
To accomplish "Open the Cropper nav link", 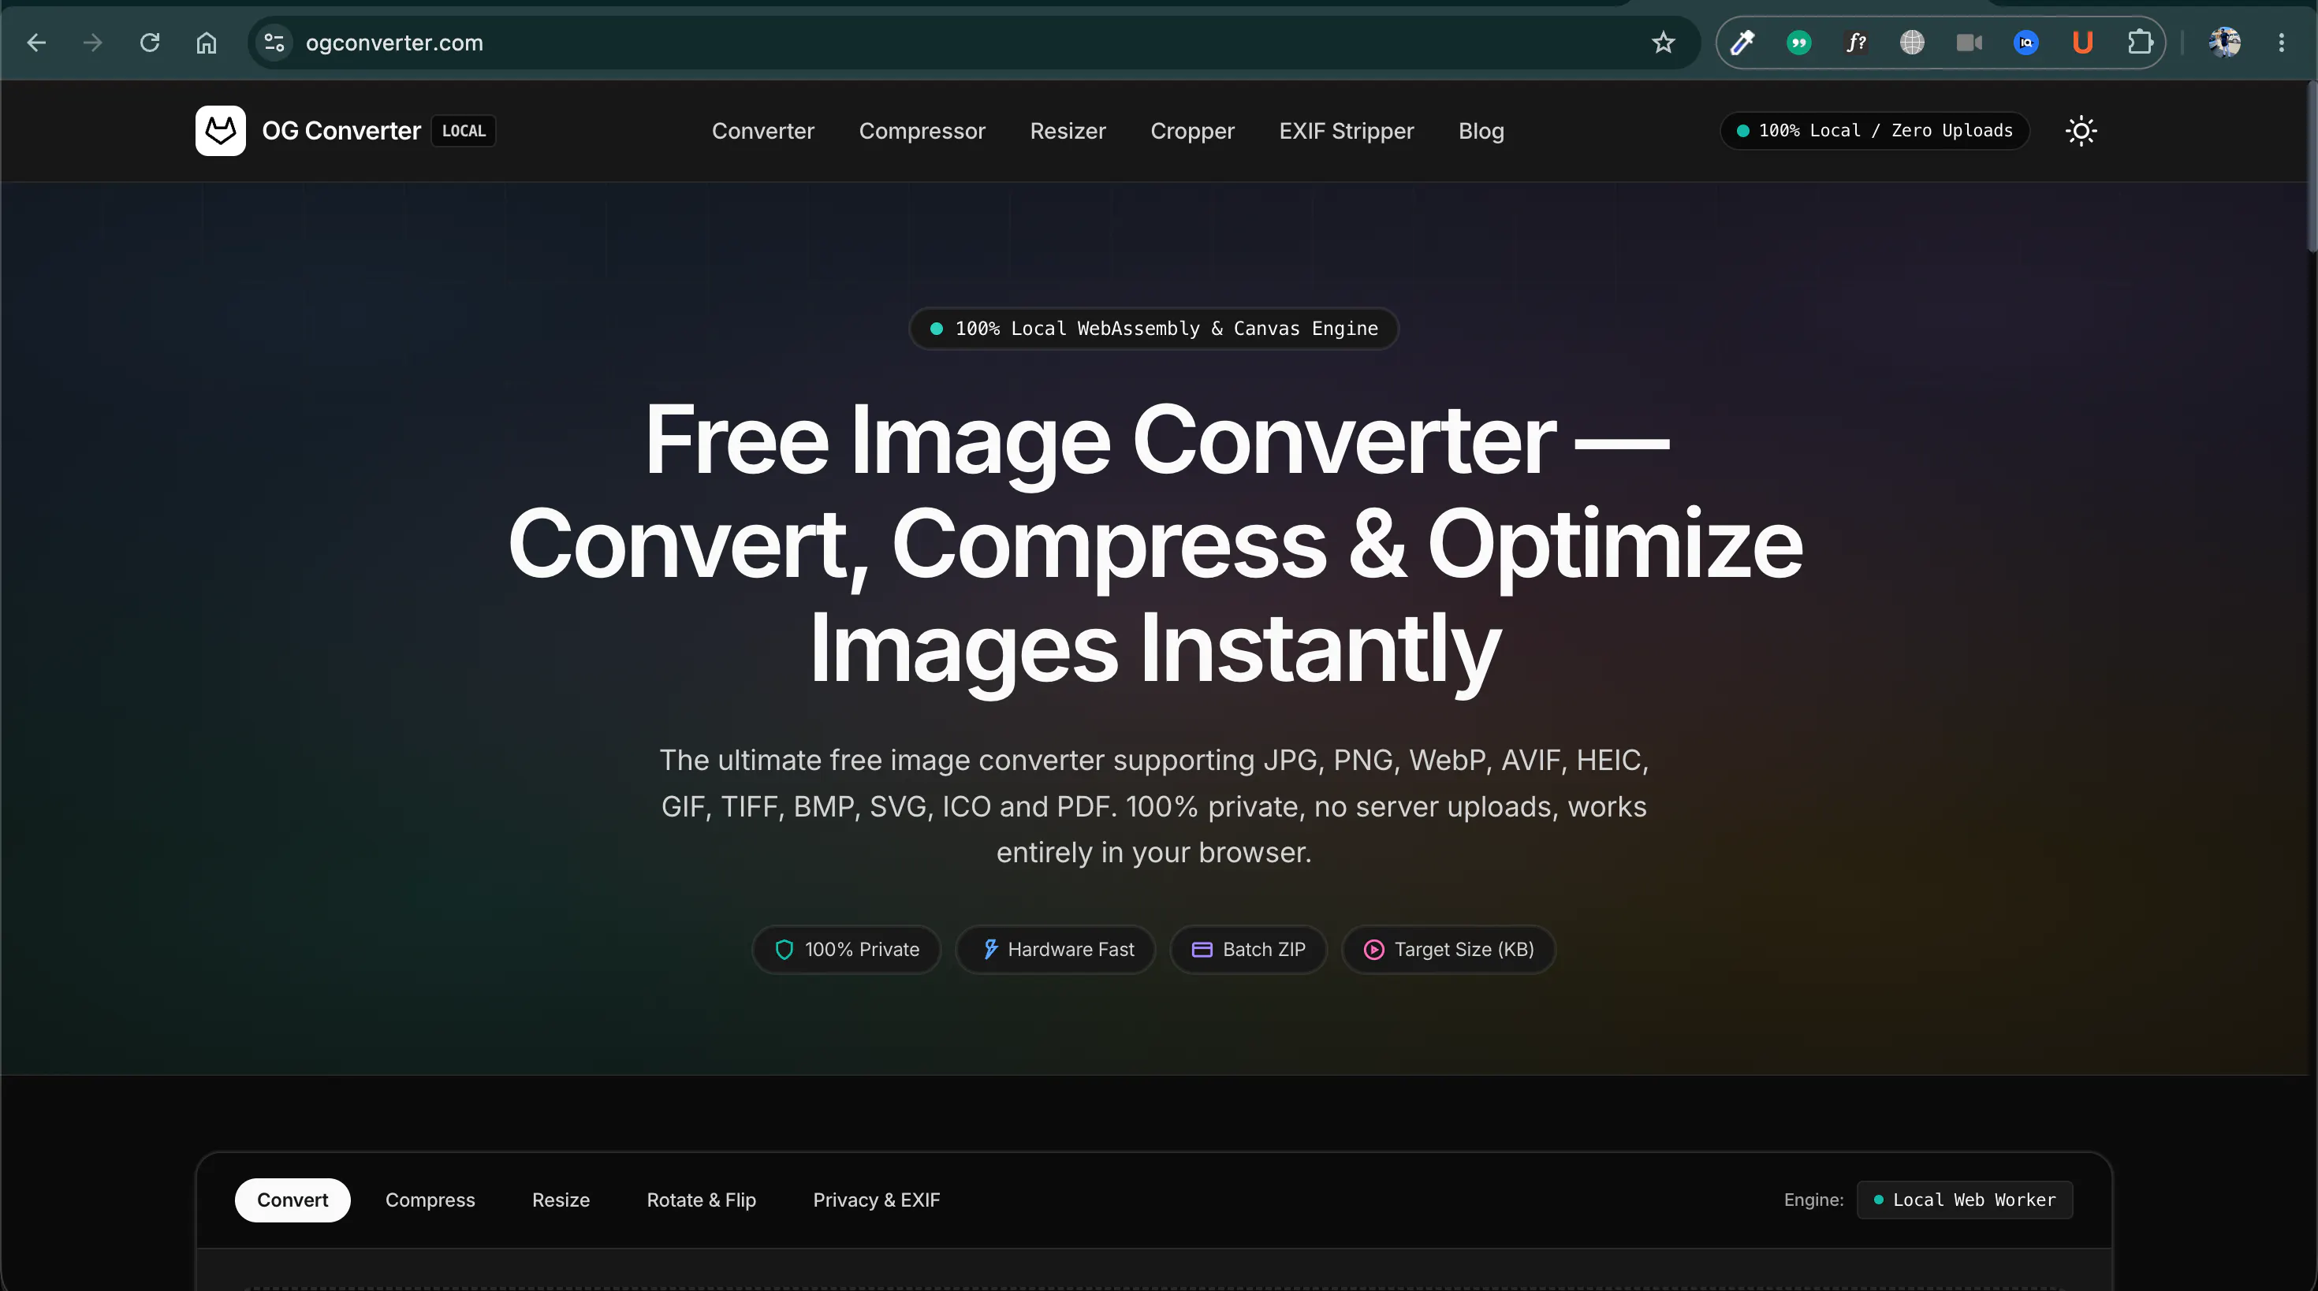I will point(1192,131).
